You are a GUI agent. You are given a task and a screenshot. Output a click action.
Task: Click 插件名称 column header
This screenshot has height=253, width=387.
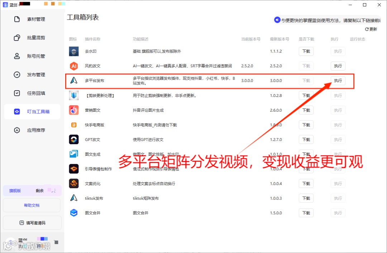pyautogui.click(x=92, y=39)
